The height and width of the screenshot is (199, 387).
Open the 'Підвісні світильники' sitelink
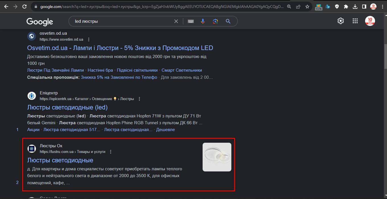point(137,70)
